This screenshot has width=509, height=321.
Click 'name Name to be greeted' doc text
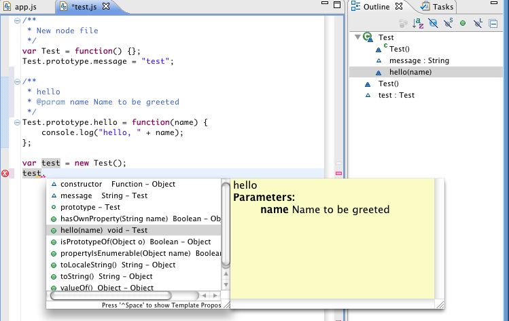coord(325,210)
